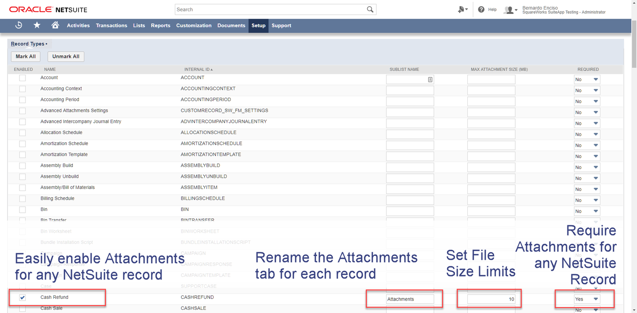Click the Attachments sublist name for Cash Refund
Viewport: 637px width, 313px height.
410,299
